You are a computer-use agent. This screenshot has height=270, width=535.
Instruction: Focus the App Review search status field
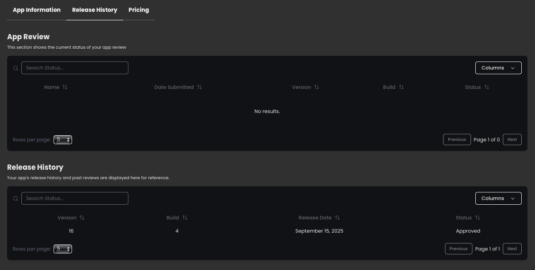(75, 68)
